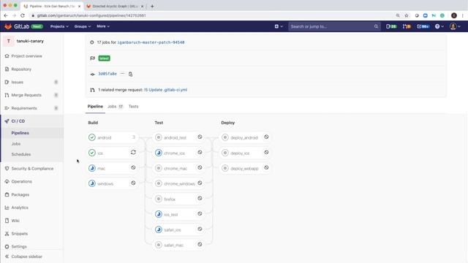Retry the ios build job
Screen dimensions: 468x263
click(133, 153)
